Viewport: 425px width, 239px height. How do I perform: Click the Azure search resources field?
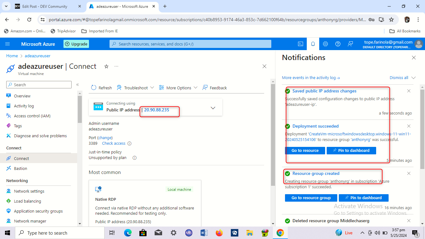click(190, 44)
